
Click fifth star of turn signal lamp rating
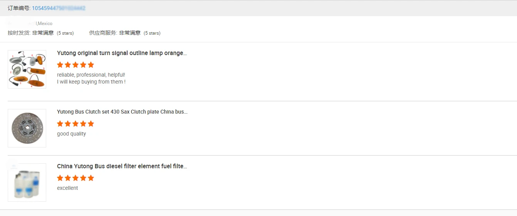coord(91,65)
